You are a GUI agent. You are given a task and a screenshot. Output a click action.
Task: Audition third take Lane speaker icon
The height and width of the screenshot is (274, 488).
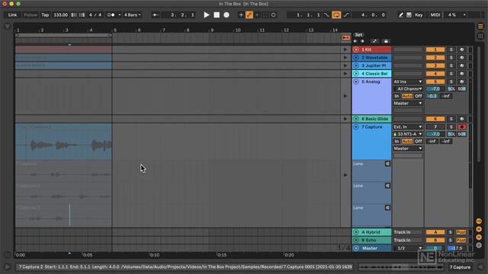tap(387, 208)
